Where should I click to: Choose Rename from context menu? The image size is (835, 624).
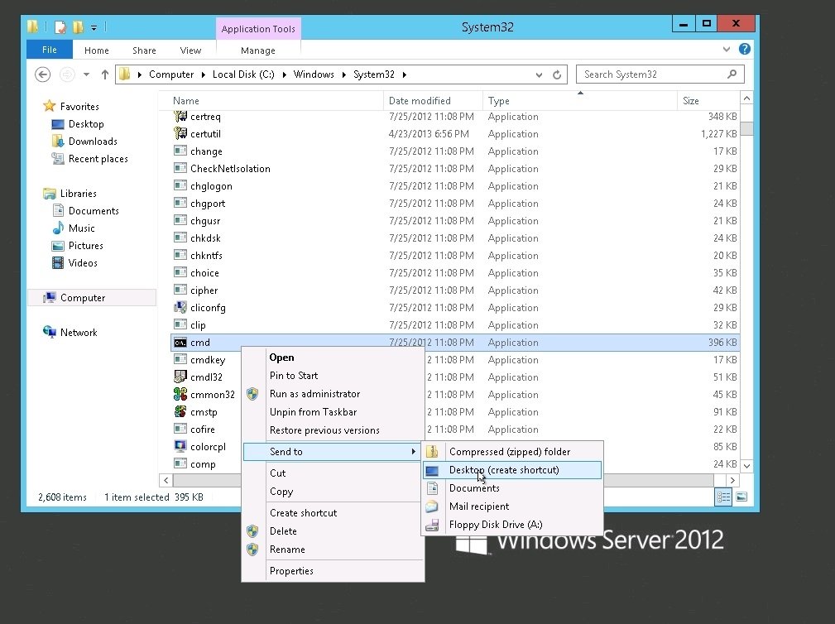click(334, 549)
